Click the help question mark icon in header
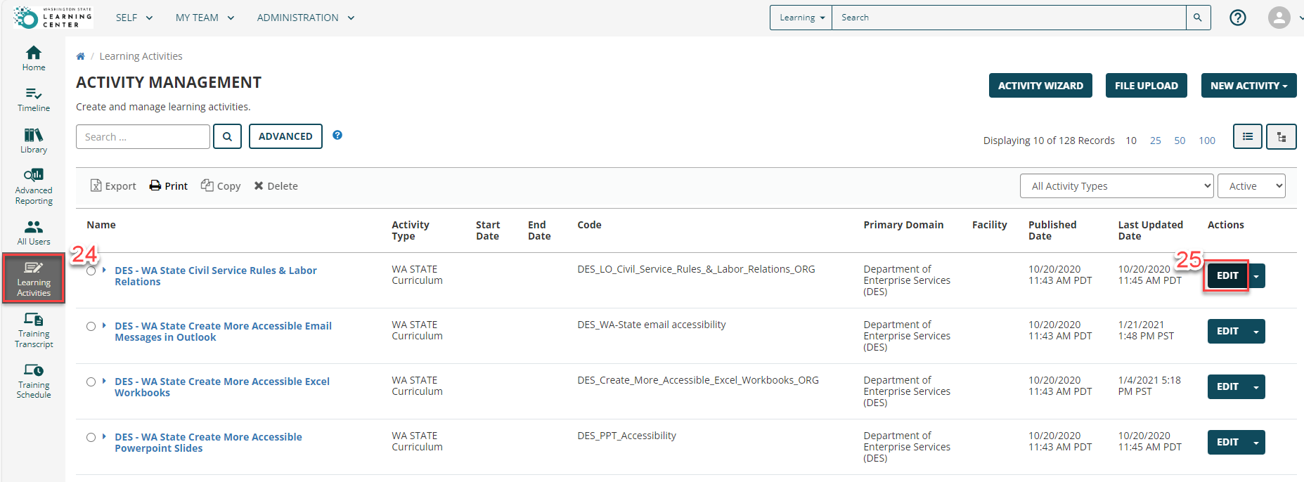This screenshot has height=482, width=1304. (1237, 18)
